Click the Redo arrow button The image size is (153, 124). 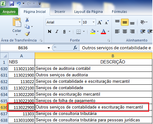click(x=29, y=4)
